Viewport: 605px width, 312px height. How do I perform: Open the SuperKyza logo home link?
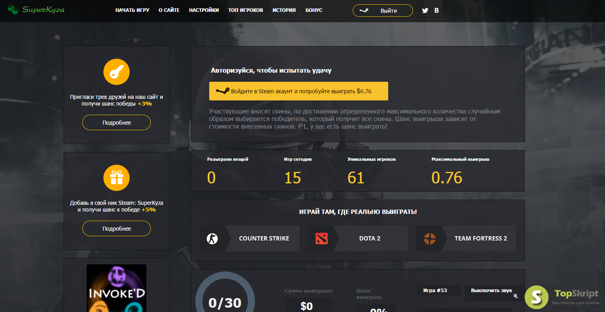click(36, 10)
